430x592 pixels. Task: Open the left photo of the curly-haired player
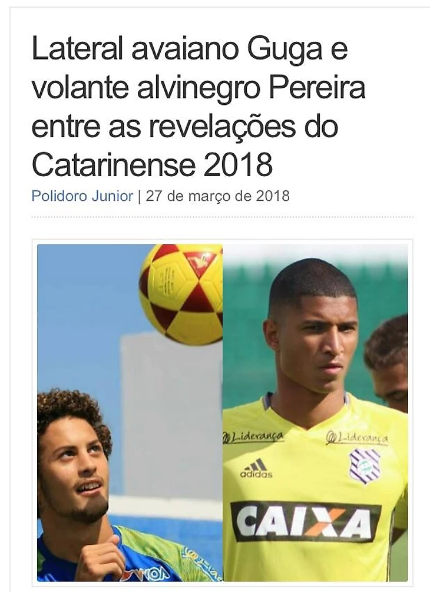pos(130,413)
